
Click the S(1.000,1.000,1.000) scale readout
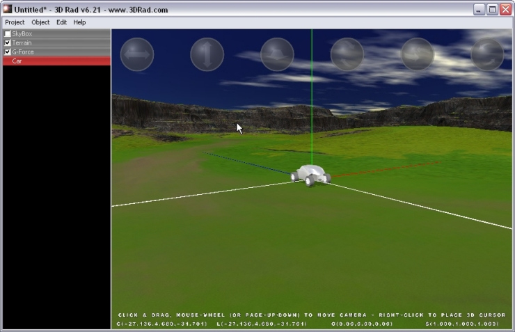tap(462, 324)
